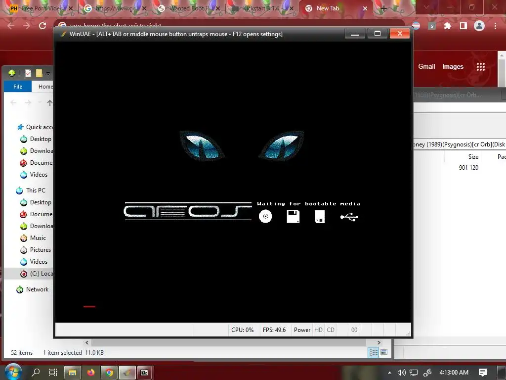The image size is (506, 380).
Task: Switch Explorer to details view
Action: 373,352
